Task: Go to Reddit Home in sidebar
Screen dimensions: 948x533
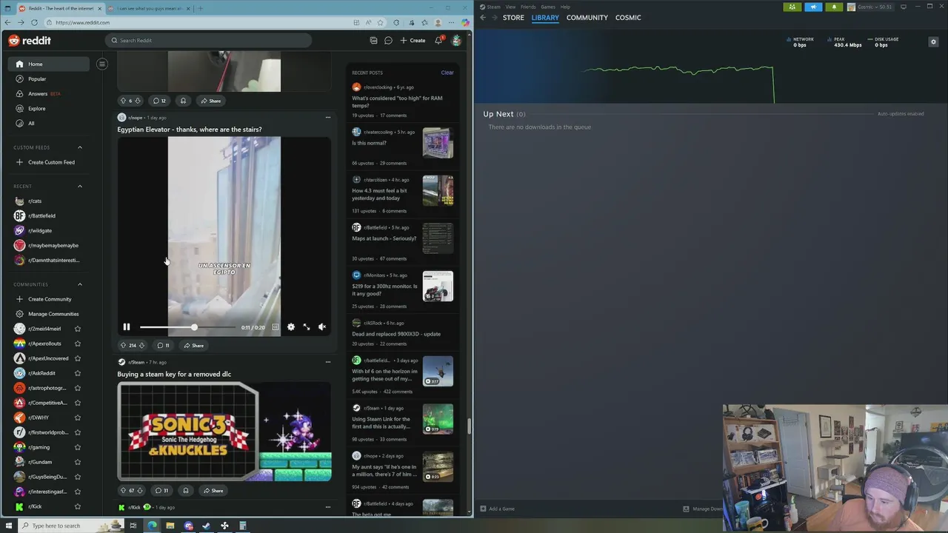Action: tap(49, 64)
